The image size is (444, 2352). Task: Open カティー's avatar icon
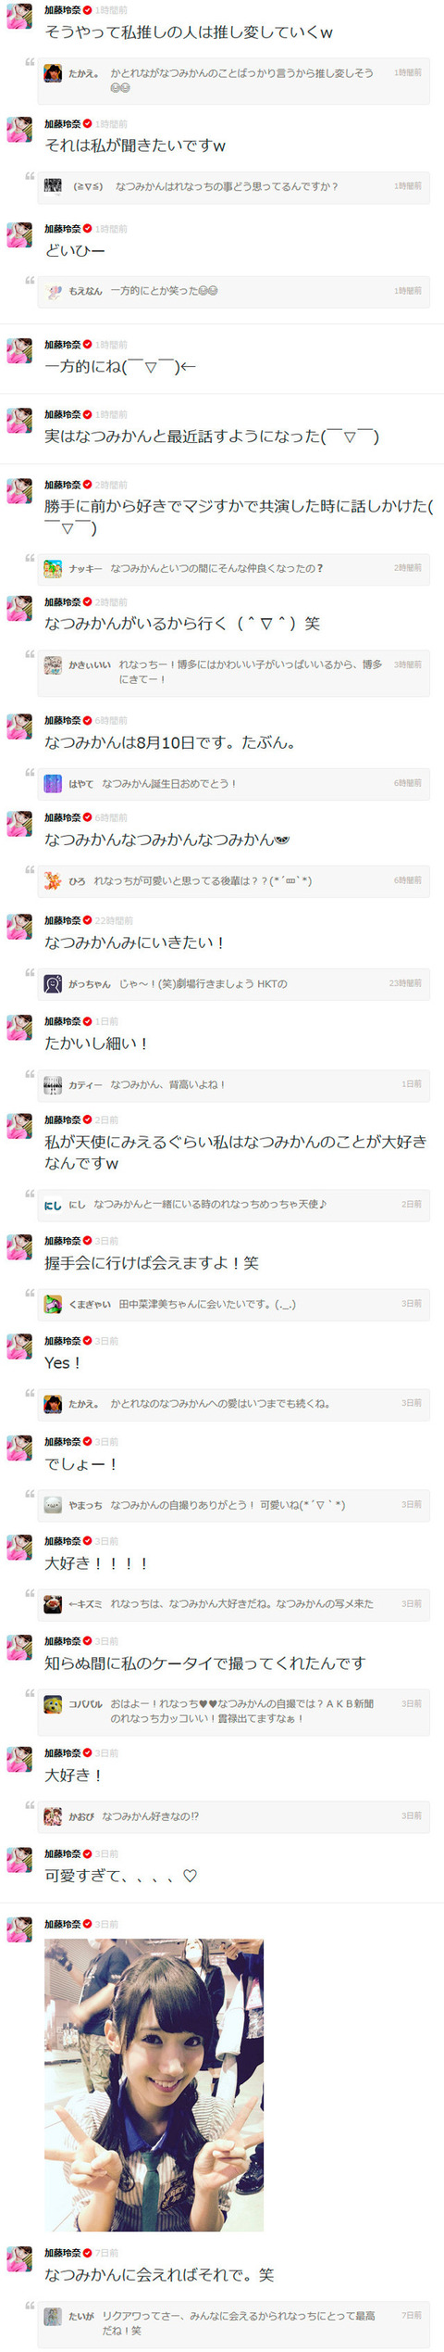click(x=53, y=1084)
